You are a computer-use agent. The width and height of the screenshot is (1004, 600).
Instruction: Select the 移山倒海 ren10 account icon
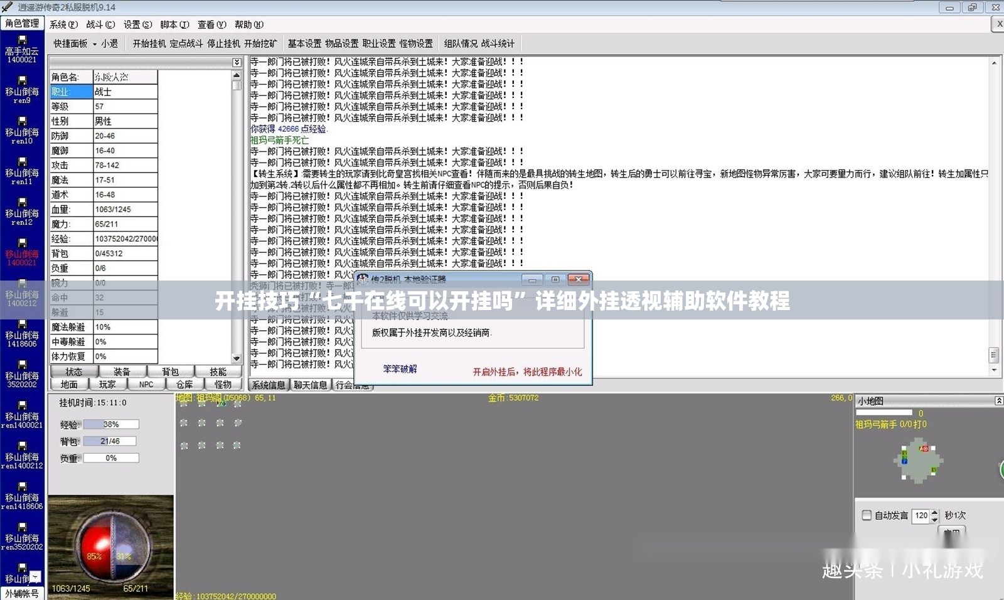click(x=22, y=131)
